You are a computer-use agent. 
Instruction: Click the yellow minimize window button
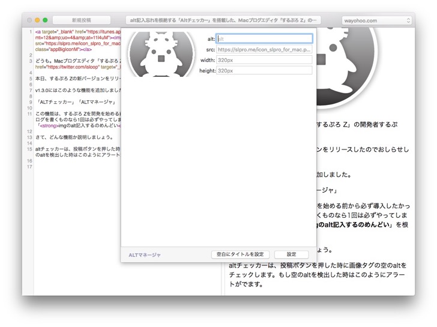pyautogui.click(x=37, y=20)
